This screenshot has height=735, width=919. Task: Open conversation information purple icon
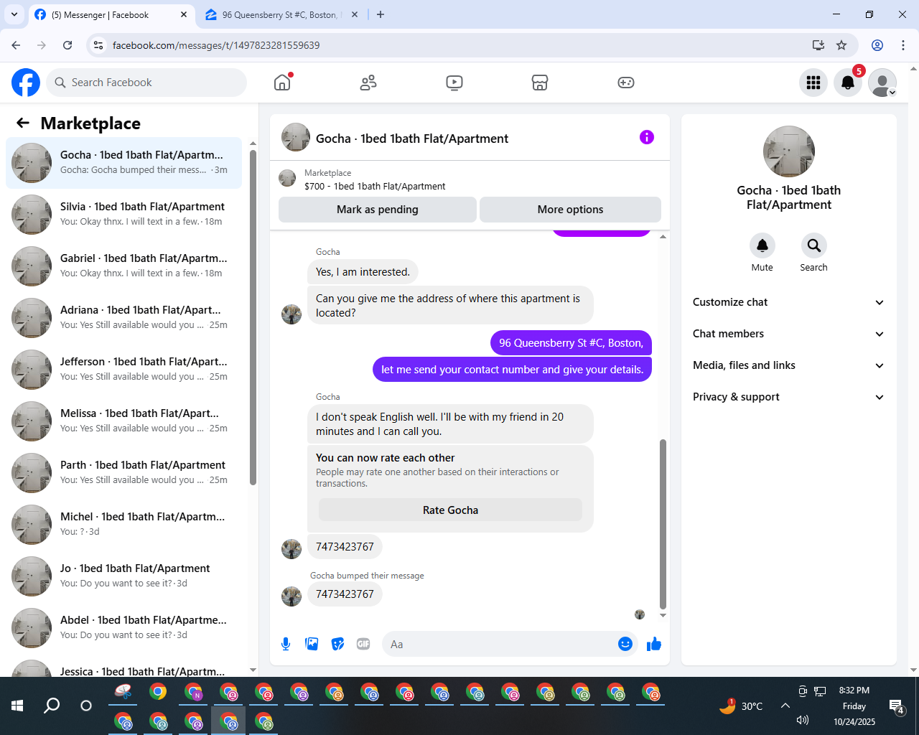[x=647, y=137]
